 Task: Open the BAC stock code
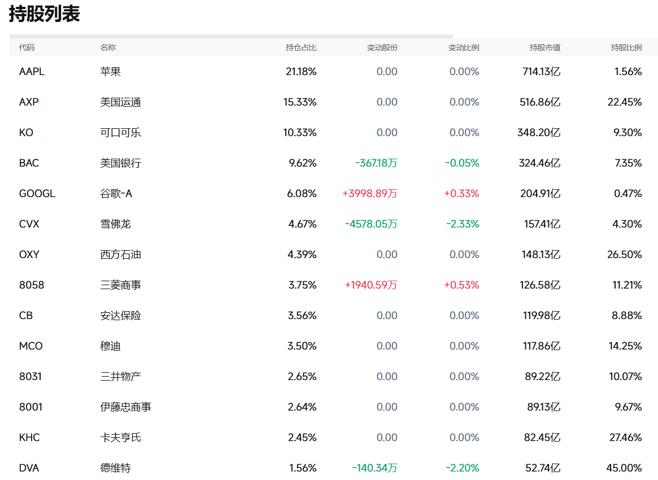pyautogui.click(x=29, y=163)
